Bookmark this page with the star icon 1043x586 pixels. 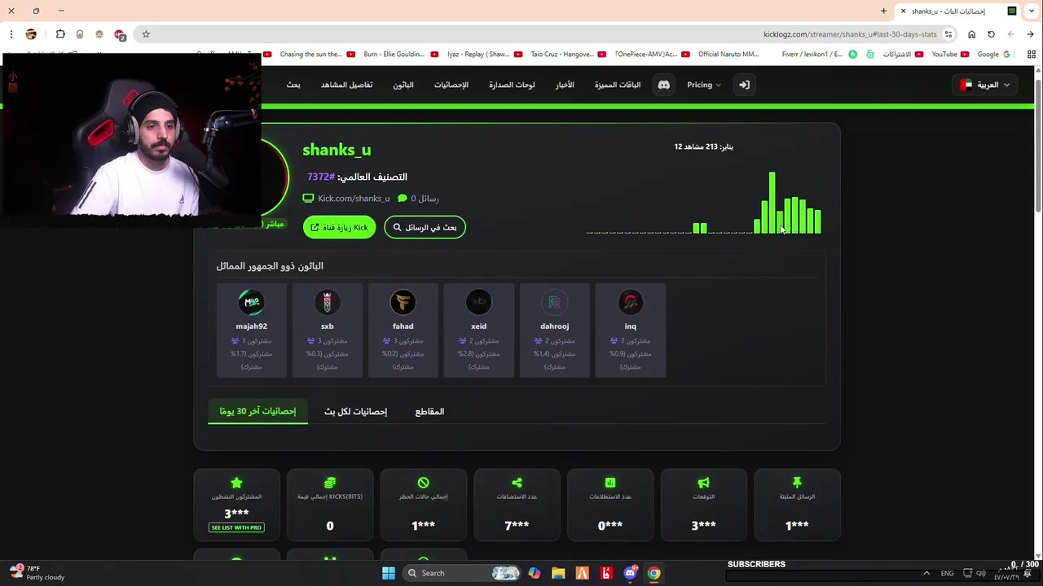[146, 34]
